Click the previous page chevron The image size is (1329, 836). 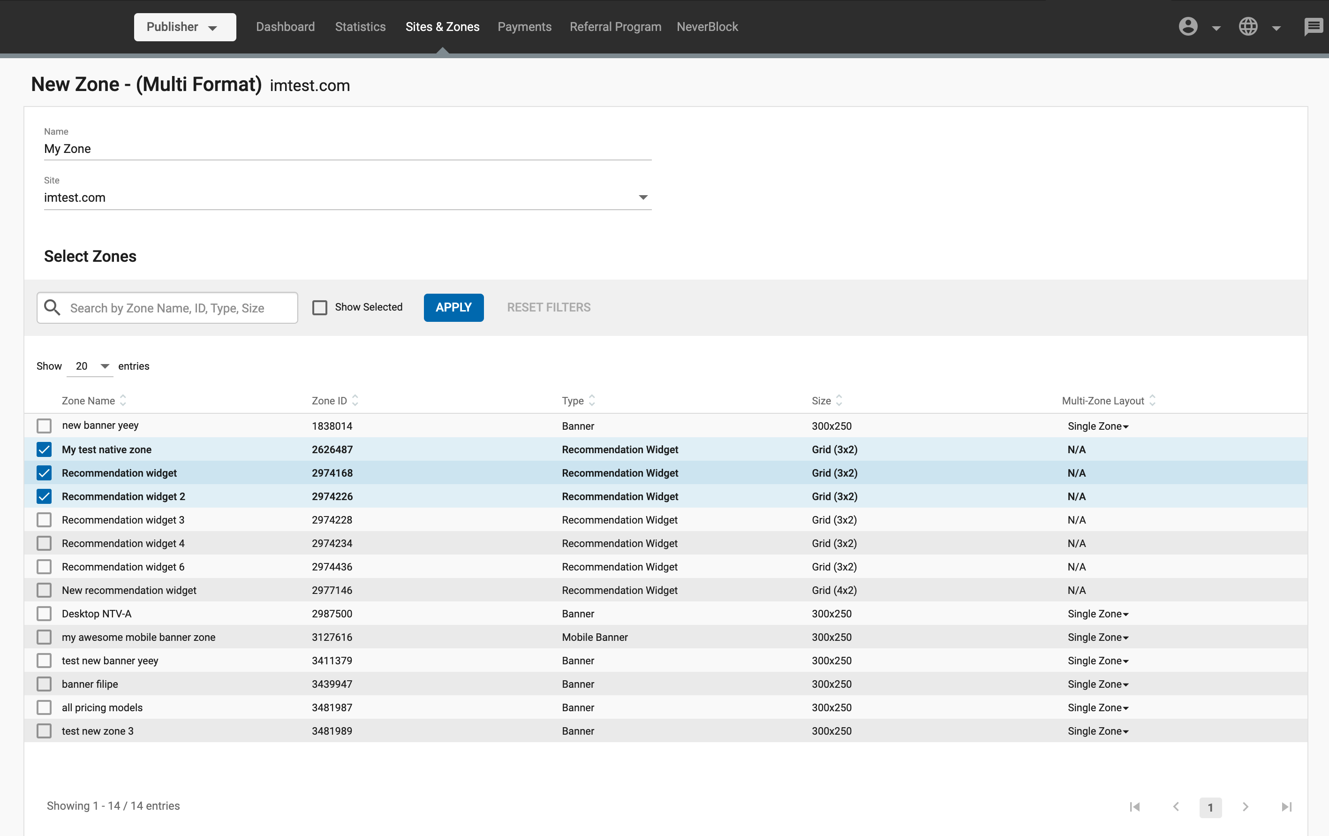click(1176, 807)
